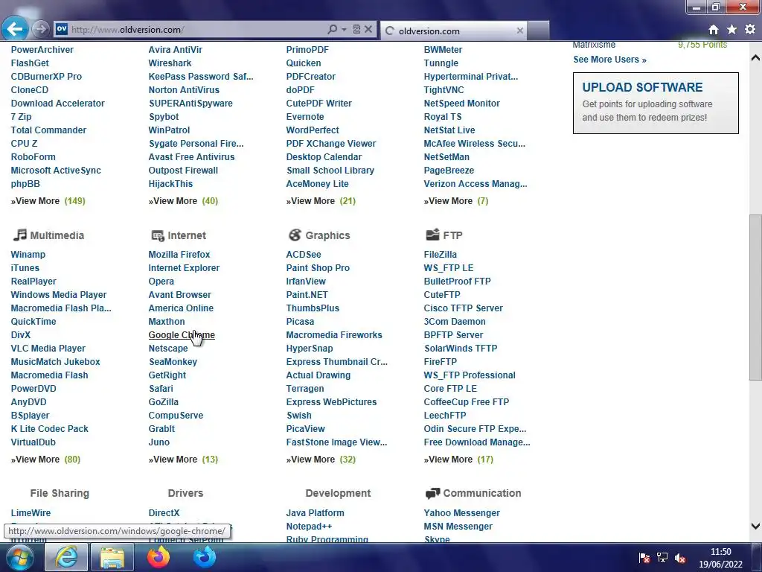Open Waterfox-style blue fox taskbar icon
The image size is (762, 572).
[205, 557]
